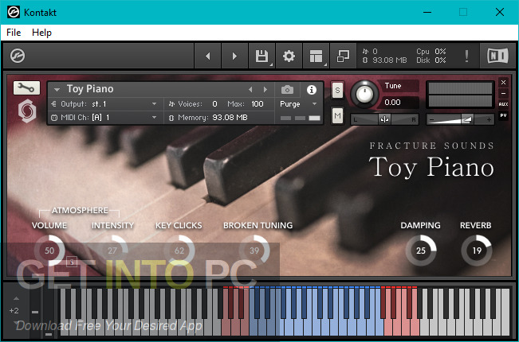519x342 pixels.
Task: Click the Disk 0% meter text
Action: (x=431, y=60)
